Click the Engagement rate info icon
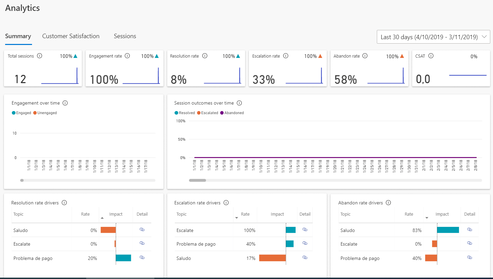This screenshot has height=279, width=493. coord(127,56)
